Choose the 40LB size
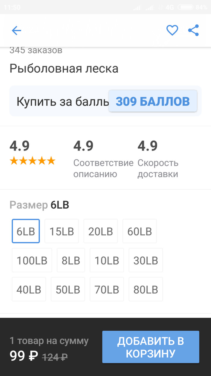Screen dimensions: 211x376 pos(29,289)
